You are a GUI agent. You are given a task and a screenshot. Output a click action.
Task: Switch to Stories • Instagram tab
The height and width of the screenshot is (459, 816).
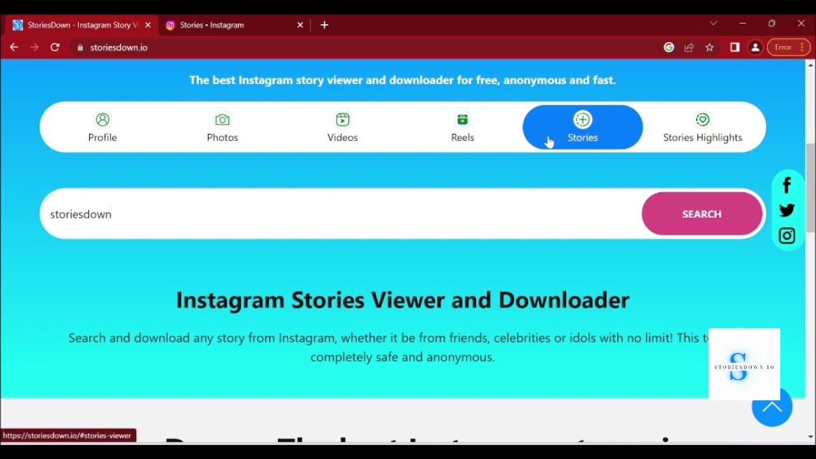coord(233,25)
